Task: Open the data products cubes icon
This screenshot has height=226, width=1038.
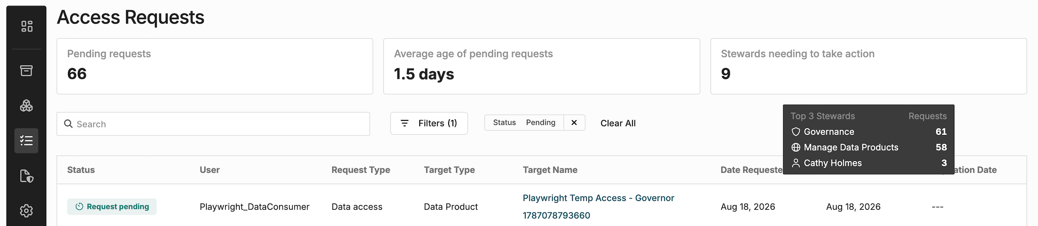Action: click(26, 105)
